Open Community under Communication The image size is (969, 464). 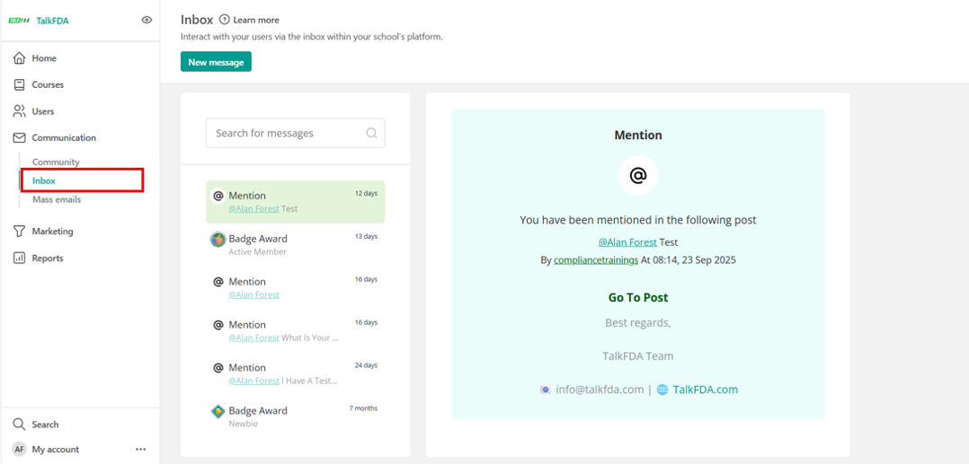point(56,162)
